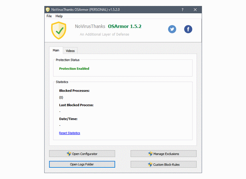
Task: Click the NoVirusThanks header text
Action: coord(90,26)
